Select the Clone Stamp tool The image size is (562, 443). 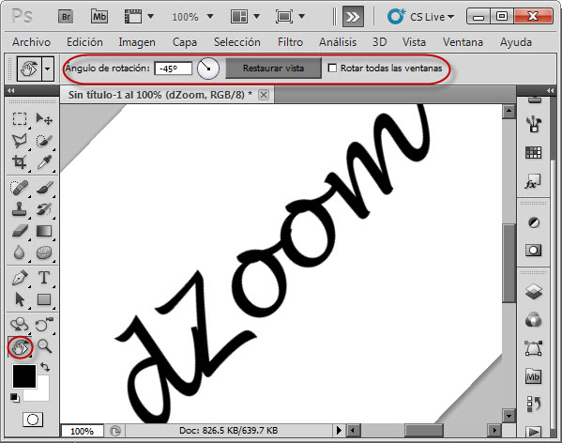pos(20,209)
